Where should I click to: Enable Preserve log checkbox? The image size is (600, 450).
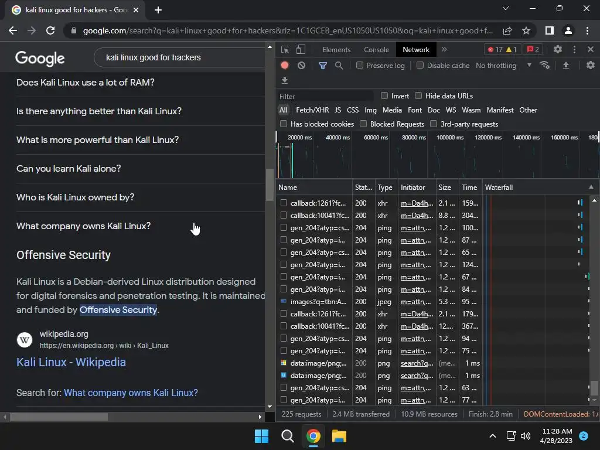pyautogui.click(x=360, y=66)
